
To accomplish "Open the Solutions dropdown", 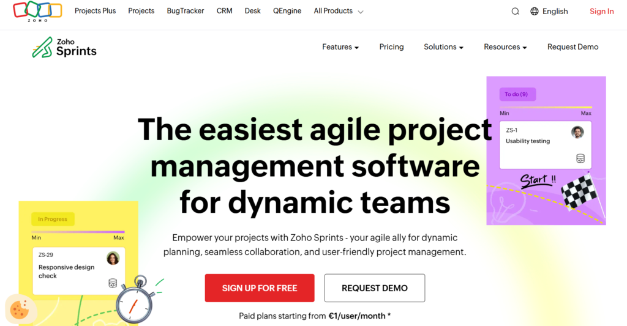I will (x=443, y=47).
